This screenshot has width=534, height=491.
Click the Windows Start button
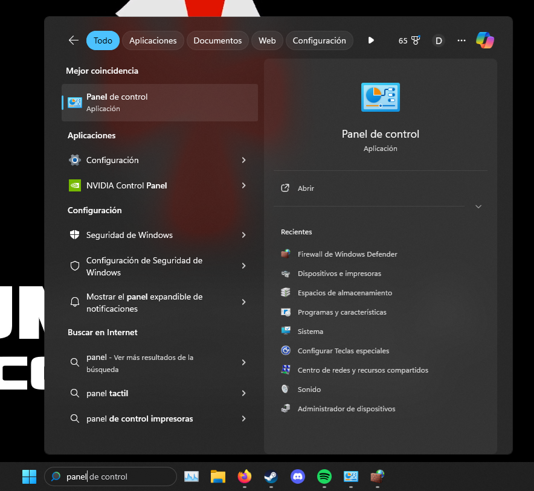pyautogui.click(x=29, y=477)
